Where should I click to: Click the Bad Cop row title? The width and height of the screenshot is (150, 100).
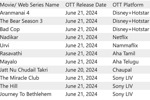pyautogui.click(x=10, y=29)
